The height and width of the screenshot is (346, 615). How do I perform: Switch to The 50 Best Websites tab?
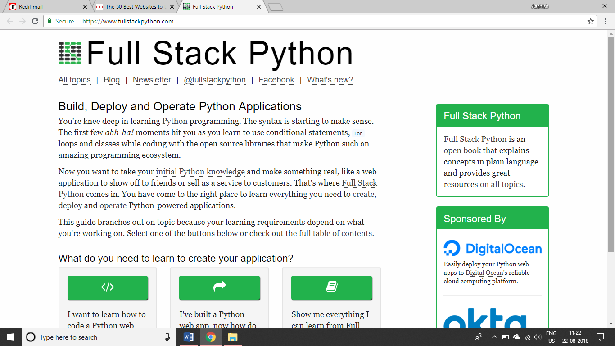pyautogui.click(x=134, y=7)
